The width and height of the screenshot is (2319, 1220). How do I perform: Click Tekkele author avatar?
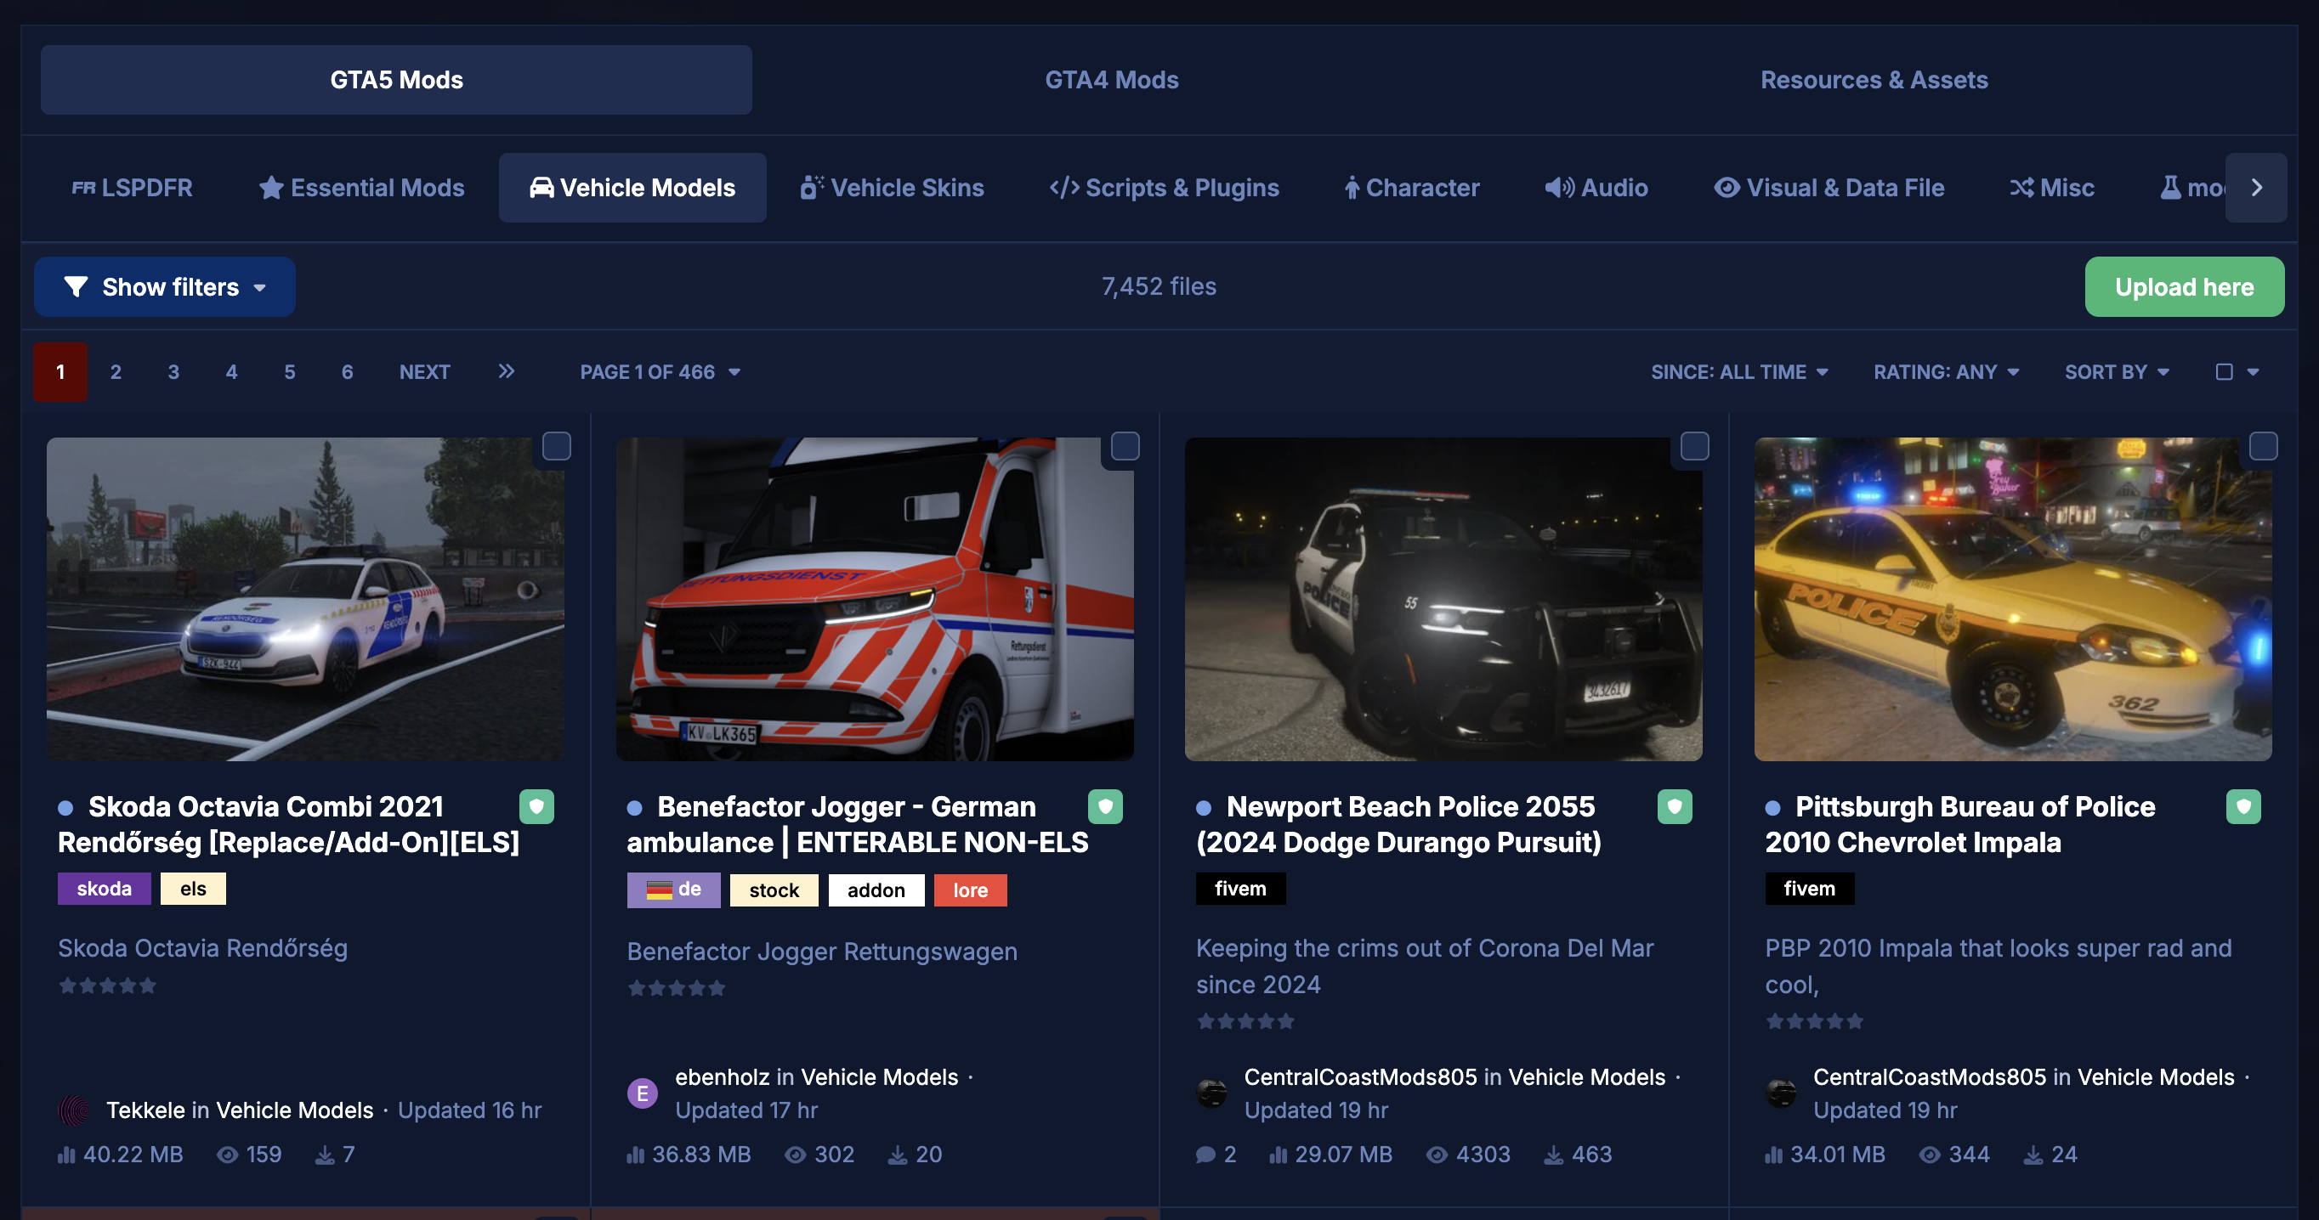coord(74,1110)
